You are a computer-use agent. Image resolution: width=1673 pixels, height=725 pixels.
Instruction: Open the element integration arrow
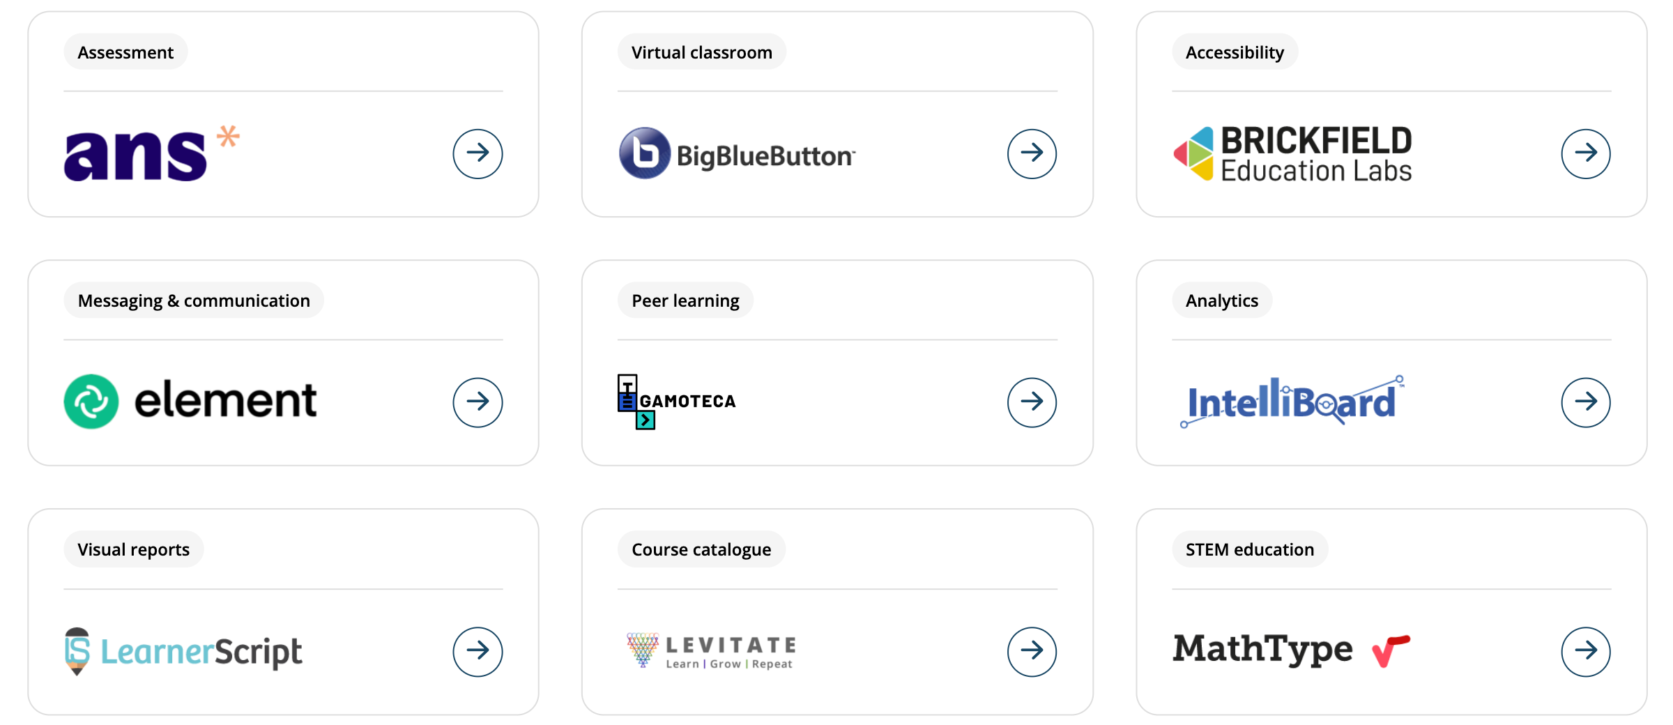click(478, 402)
